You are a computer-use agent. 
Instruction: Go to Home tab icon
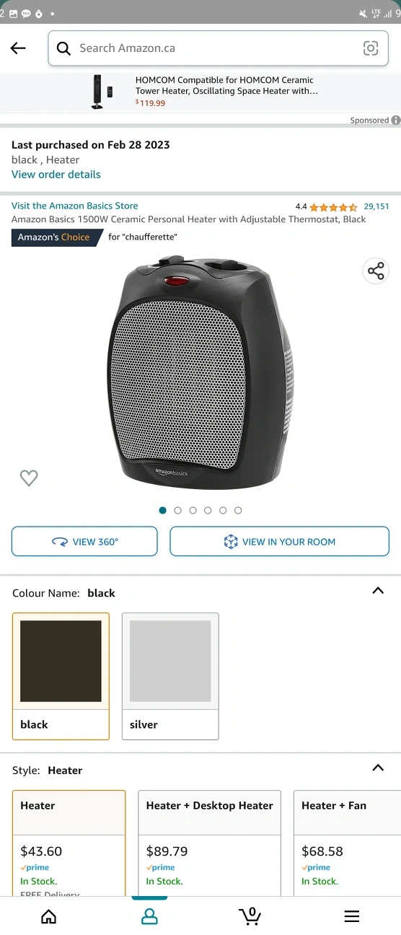[48, 916]
